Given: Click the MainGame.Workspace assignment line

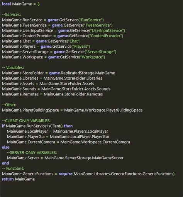Looking at the screenshot, I should (53, 57).
